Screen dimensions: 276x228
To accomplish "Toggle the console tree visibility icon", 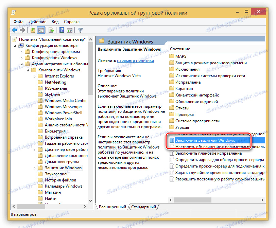I will tap(41, 30).
